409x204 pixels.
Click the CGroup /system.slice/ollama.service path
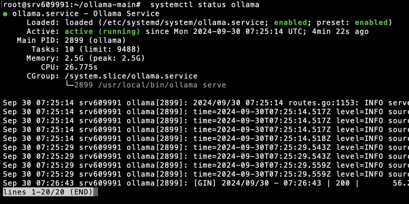pos(131,76)
